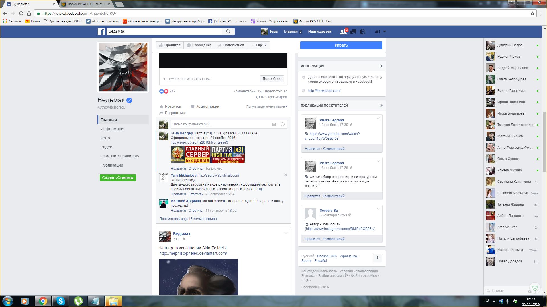Viewport: 547px width, 307px height.
Task: Open account menu dropdown arrow
Action: tap(385, 32)
